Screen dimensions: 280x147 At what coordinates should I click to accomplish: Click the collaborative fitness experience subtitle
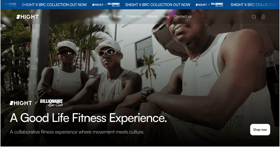77,132
